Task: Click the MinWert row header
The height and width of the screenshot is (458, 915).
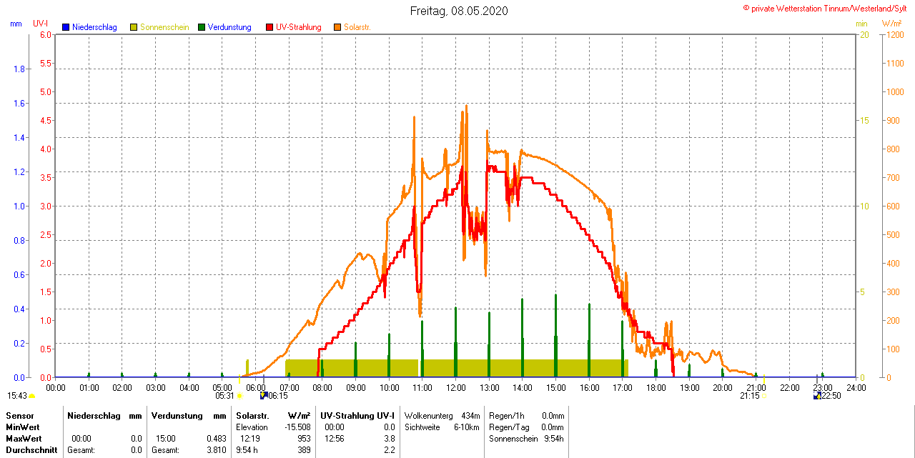Action: click(x=22, y=427)
